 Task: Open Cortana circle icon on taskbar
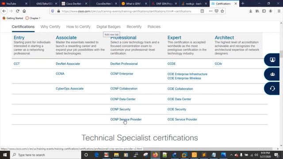[x=86, y=155]
